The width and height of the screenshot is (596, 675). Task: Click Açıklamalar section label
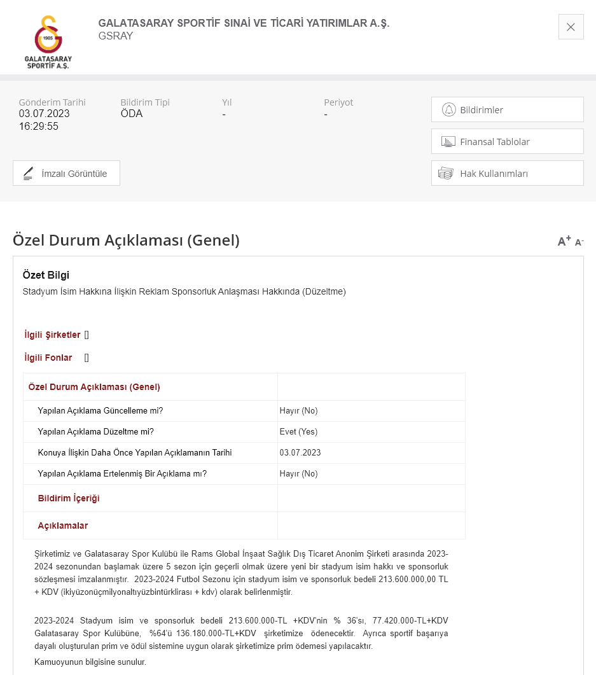point(63,525)
